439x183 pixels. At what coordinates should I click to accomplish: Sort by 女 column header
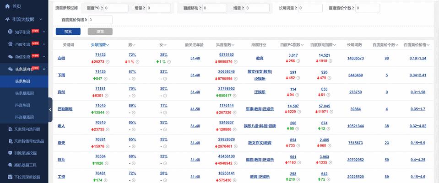pyautogui.click(x=163, y=45)
